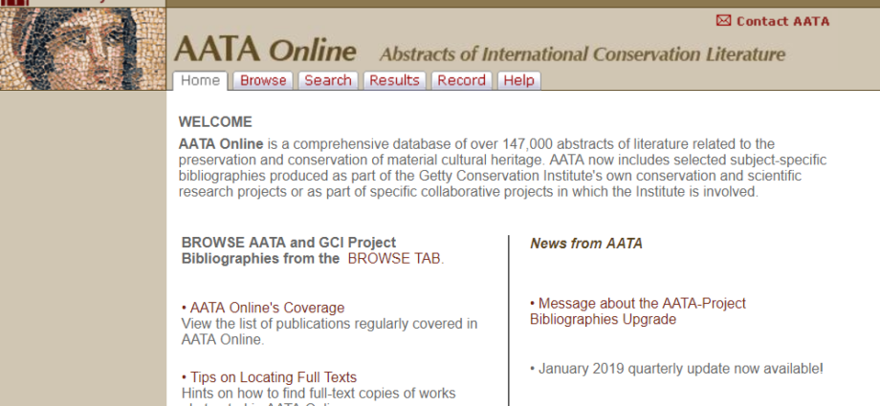The width and height of the screenshot is (880, 406).
Task: Click the January 2019 quarterly update text
Action: (x=680, y=369)
